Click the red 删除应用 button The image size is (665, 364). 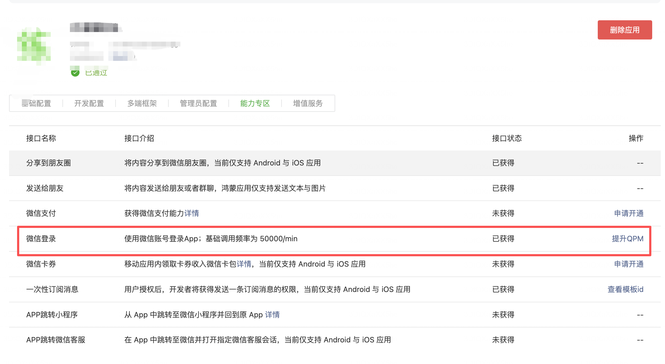(625, 30)
